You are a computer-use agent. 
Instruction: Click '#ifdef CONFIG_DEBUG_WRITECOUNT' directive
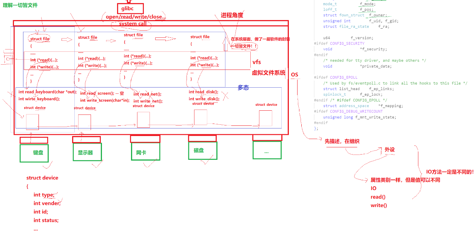(348, 111)
